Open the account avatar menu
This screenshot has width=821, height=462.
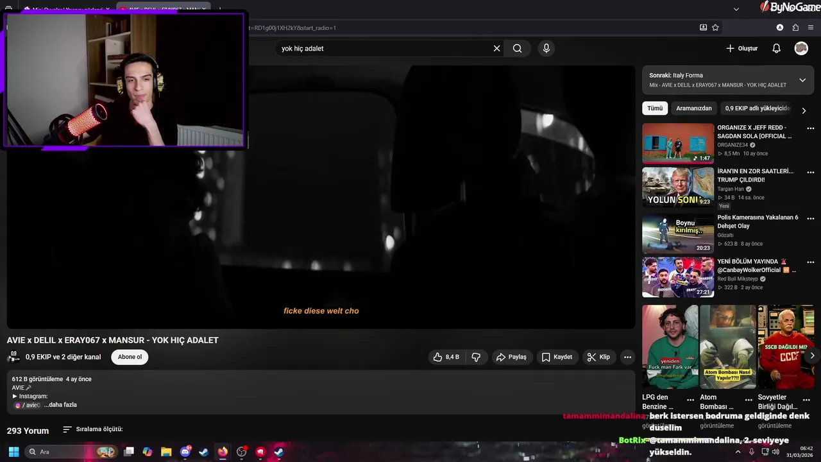pos(801,48)
